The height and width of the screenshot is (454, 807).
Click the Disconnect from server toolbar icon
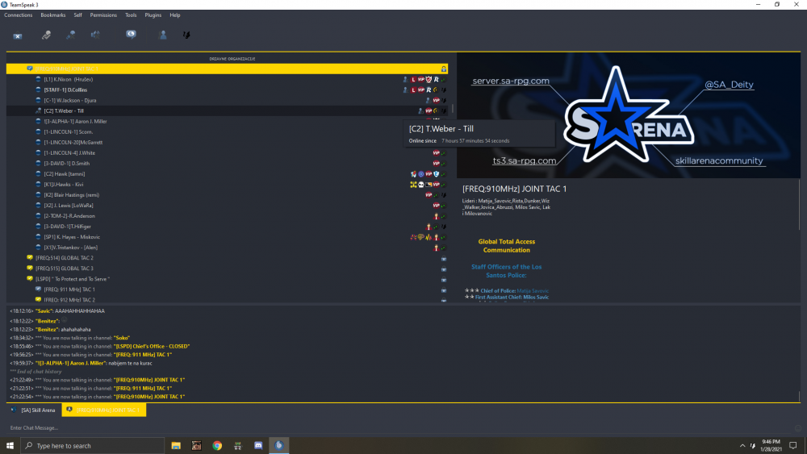18,35
